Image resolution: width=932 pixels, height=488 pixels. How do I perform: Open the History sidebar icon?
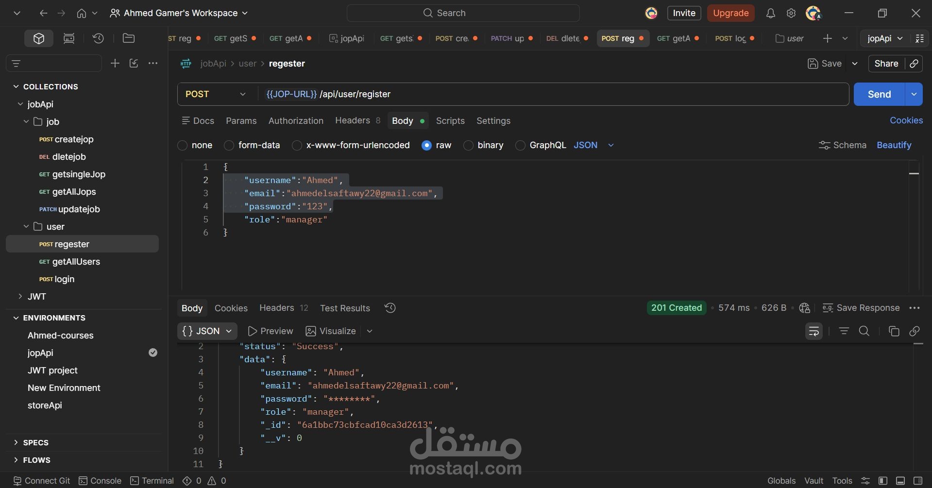point(98,38)
